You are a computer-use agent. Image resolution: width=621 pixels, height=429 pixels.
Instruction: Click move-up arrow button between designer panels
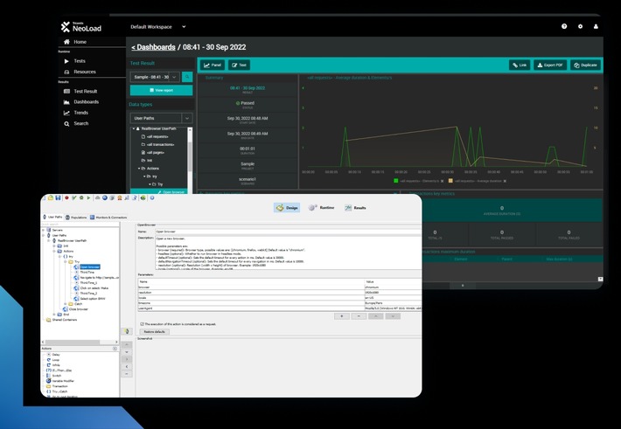(126, 345)
